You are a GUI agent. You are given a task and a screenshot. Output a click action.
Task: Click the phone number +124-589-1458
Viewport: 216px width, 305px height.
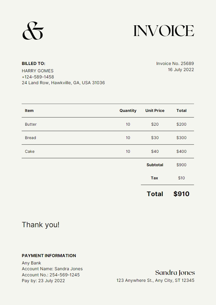38,77
